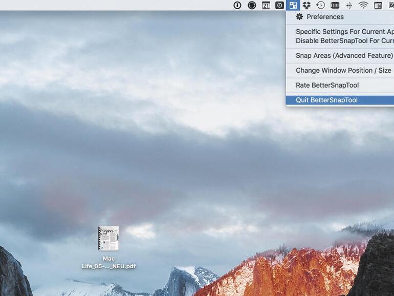This screenshot has width=394, height=296.
Task: Open the 1Password menu bar icon
Action: click(x=237, y=5)
